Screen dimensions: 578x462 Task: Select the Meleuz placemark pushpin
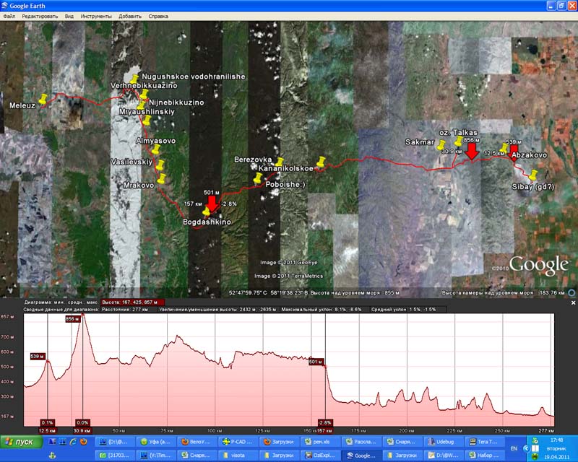point(43,99)
